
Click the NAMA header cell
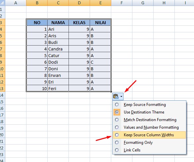[x=58, y=22]
